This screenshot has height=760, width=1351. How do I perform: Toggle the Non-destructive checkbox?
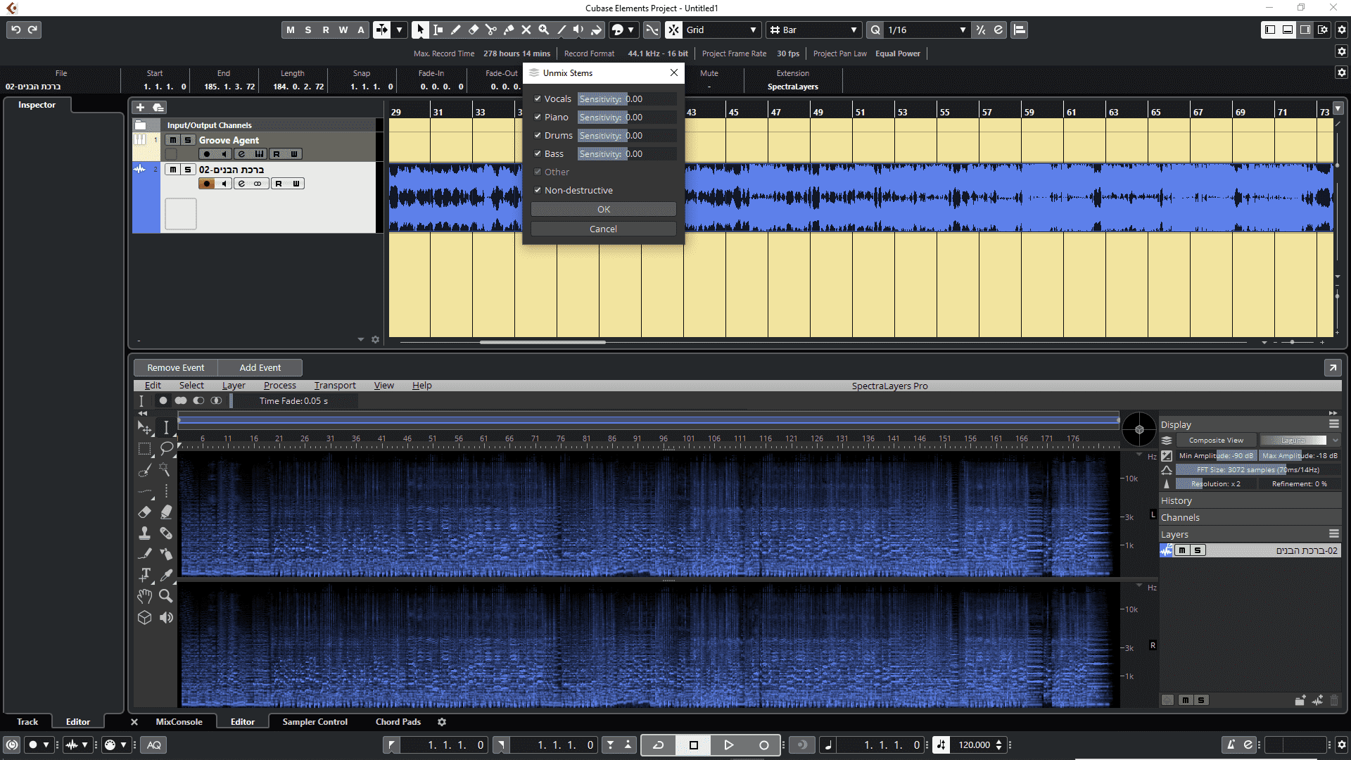pos(538,190)
